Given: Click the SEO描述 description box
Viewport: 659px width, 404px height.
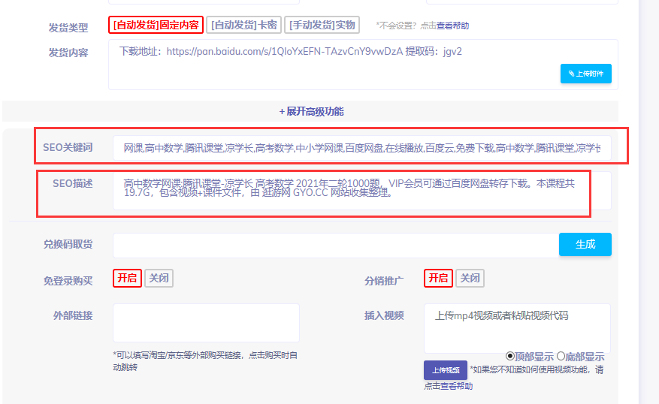Looking at the screenshot, I should (361, 191).
